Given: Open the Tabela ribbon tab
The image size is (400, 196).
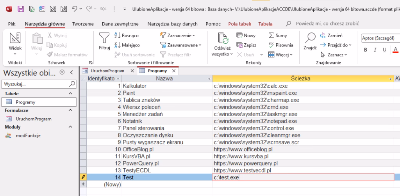Looking at the screenshot, I should point(265,24).
